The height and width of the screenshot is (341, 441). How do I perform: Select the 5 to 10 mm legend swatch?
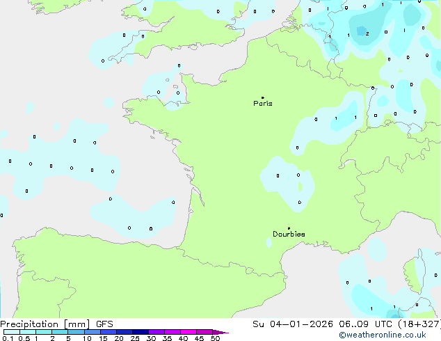[76, 332]
